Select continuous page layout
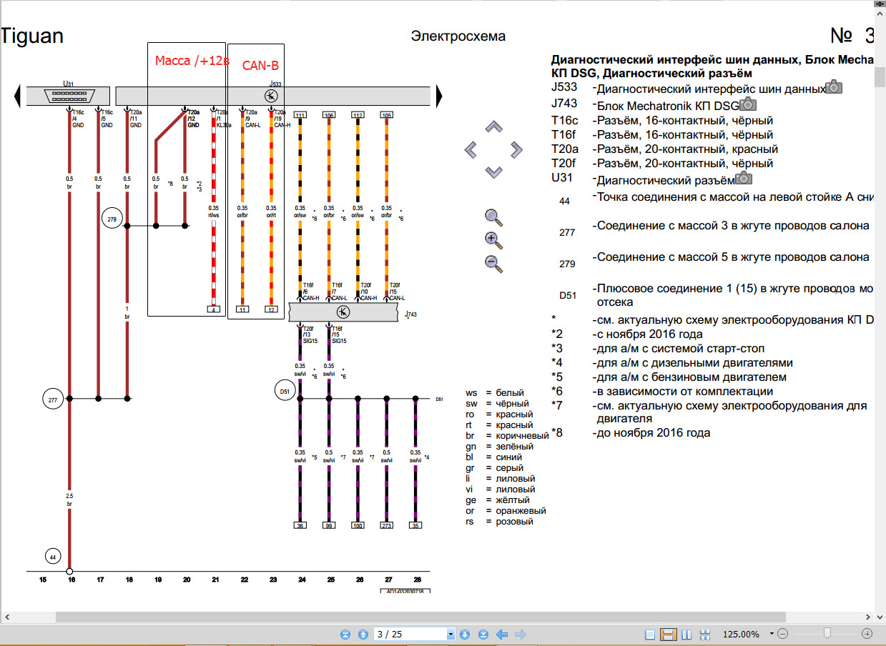This screenshot has height=646, width=886. [669, 634]
